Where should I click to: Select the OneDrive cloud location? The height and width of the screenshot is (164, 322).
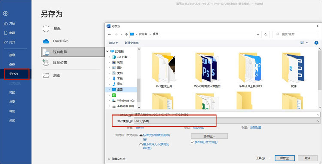pos(56,41)
